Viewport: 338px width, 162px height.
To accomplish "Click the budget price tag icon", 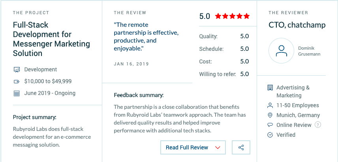I will pyautogui.click(x=17, y=82).
